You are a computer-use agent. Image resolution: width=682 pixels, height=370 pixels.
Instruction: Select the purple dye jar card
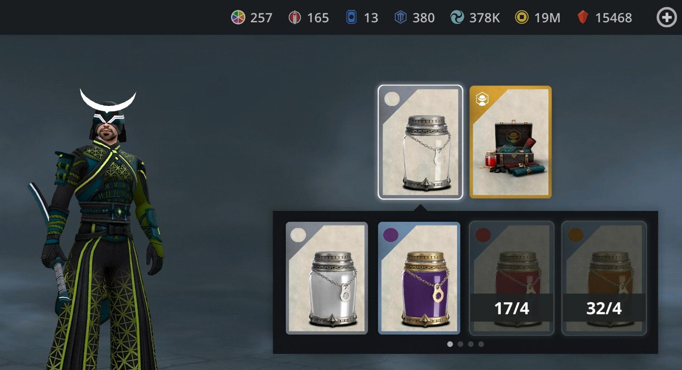coord(419,278)
